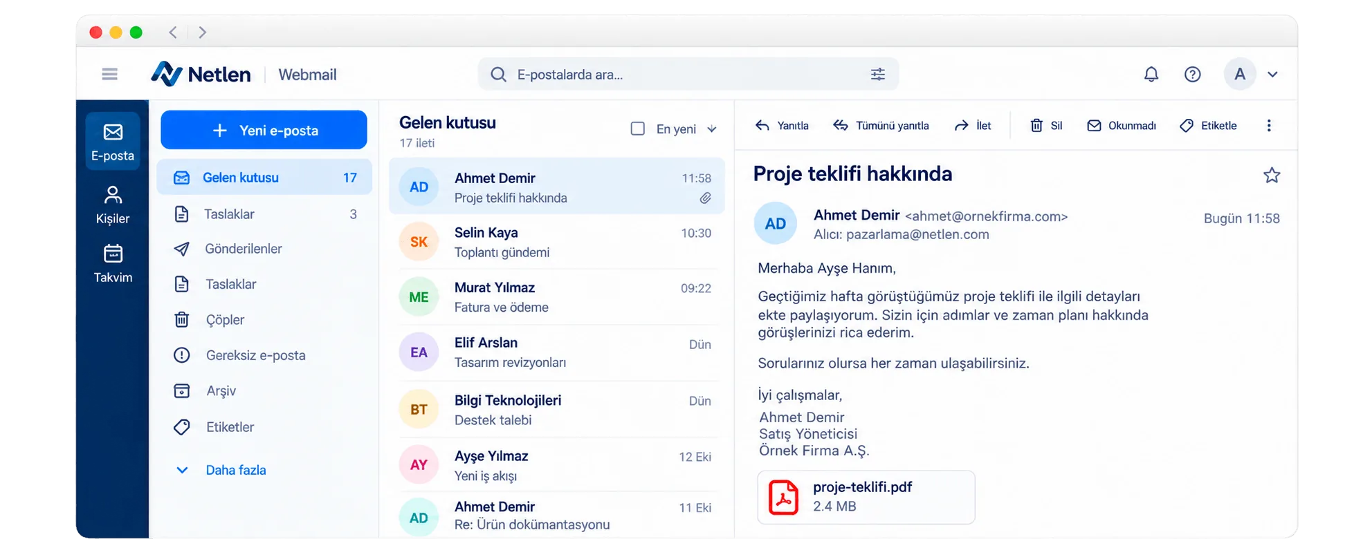Screen dimensions: 1372x548
Task: Open the Gönderilenler folder
Action: pos(264,249)
